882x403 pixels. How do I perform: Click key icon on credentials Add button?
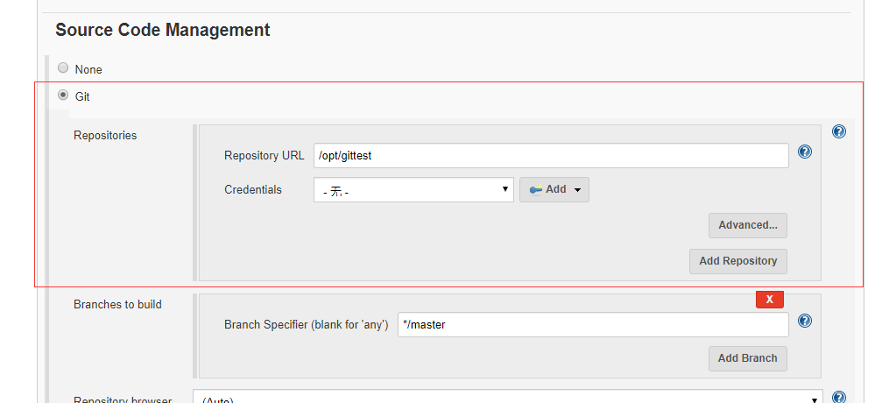[535, 189]
